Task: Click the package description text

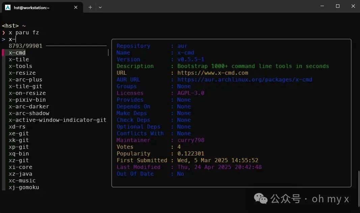Action: [253, 66]
